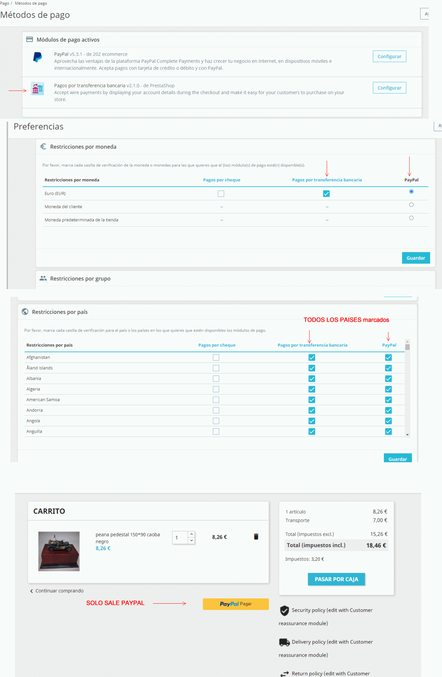This screenshot has width=442, height=677.
Task: Open the peana pedestal product thumbnail
Action: click(59, 551)
